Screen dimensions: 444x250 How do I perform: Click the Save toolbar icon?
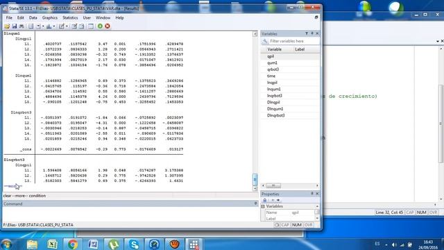[14, 26]
